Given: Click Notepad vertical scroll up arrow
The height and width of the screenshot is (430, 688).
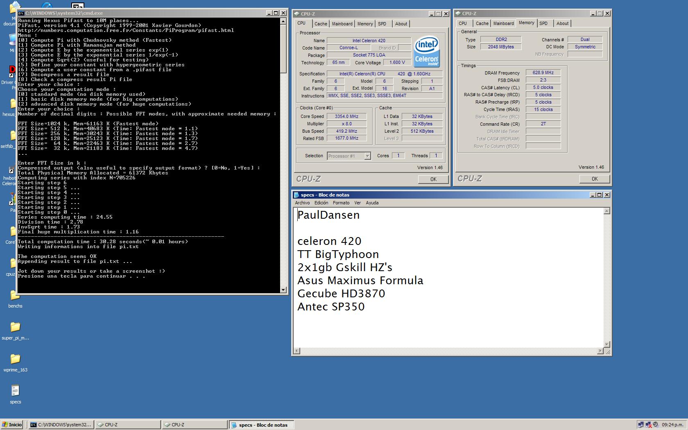Looking at the screenshot, I should pyautogui.click(x=607, y=210).
